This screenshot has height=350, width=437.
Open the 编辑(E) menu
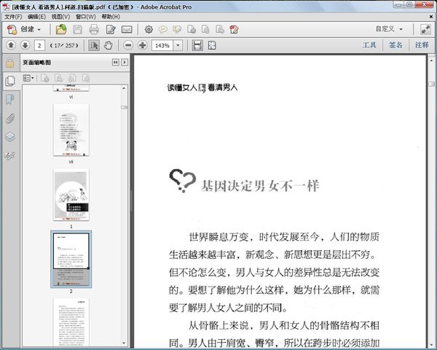click(x=36, y=16)
